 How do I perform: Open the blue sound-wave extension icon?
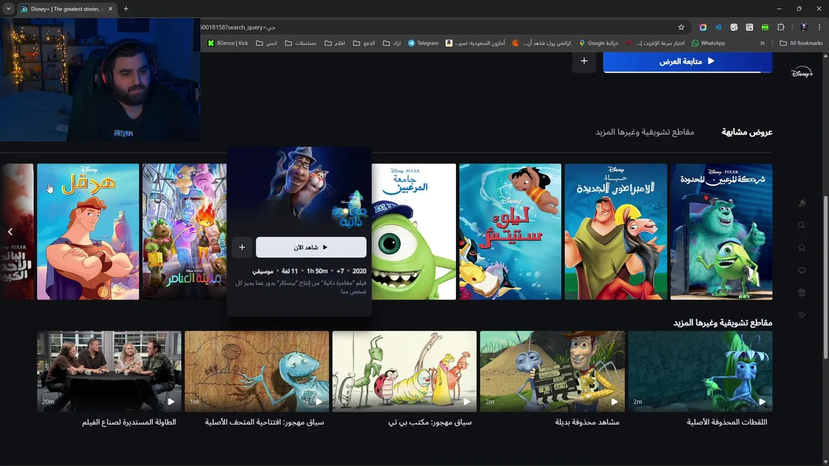pyautogui.click(x=718, y=27)
